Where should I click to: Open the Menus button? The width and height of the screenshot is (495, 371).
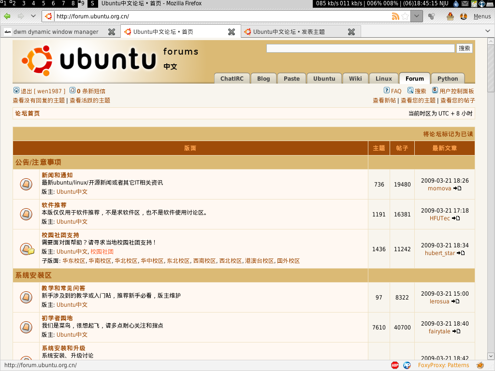pos(482,16)
